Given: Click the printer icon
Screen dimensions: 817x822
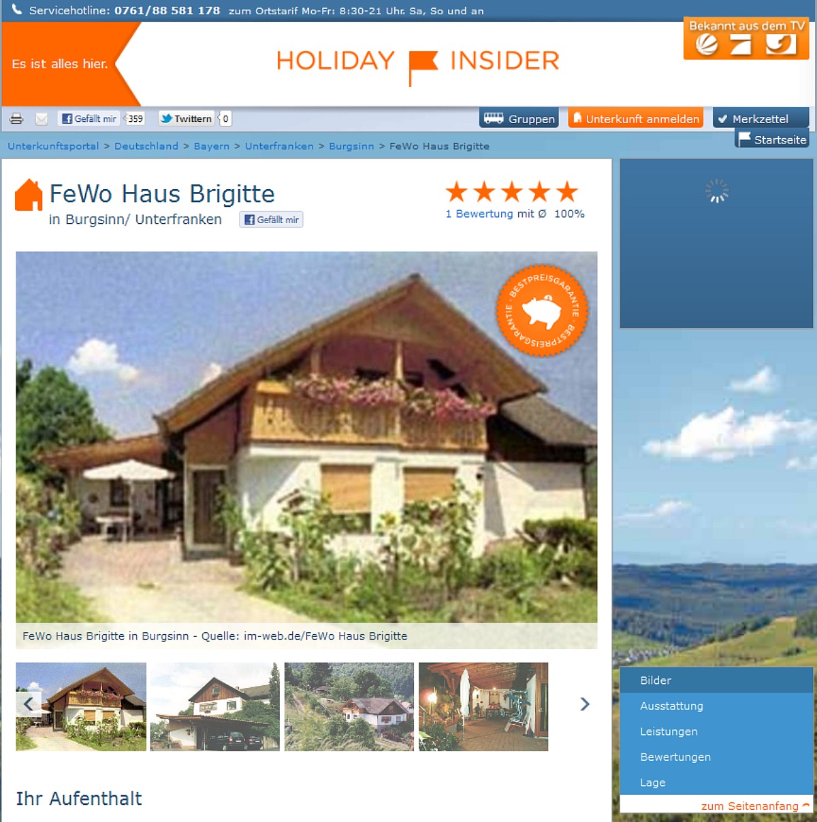Looking at the screenshot, I should 16,119.
